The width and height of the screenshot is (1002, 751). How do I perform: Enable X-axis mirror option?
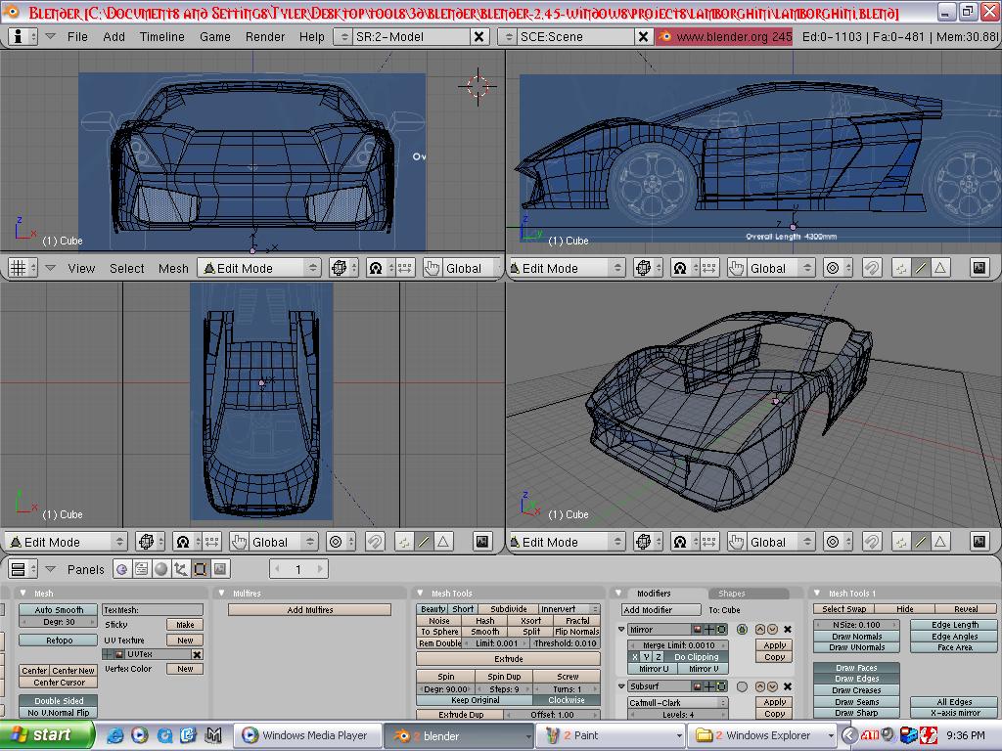(955, 713)
